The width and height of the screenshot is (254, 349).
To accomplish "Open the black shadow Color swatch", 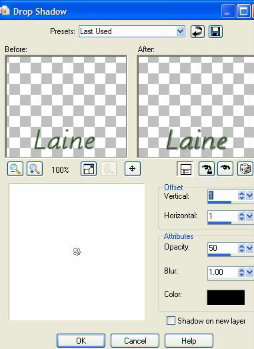I will coord(226,298).
